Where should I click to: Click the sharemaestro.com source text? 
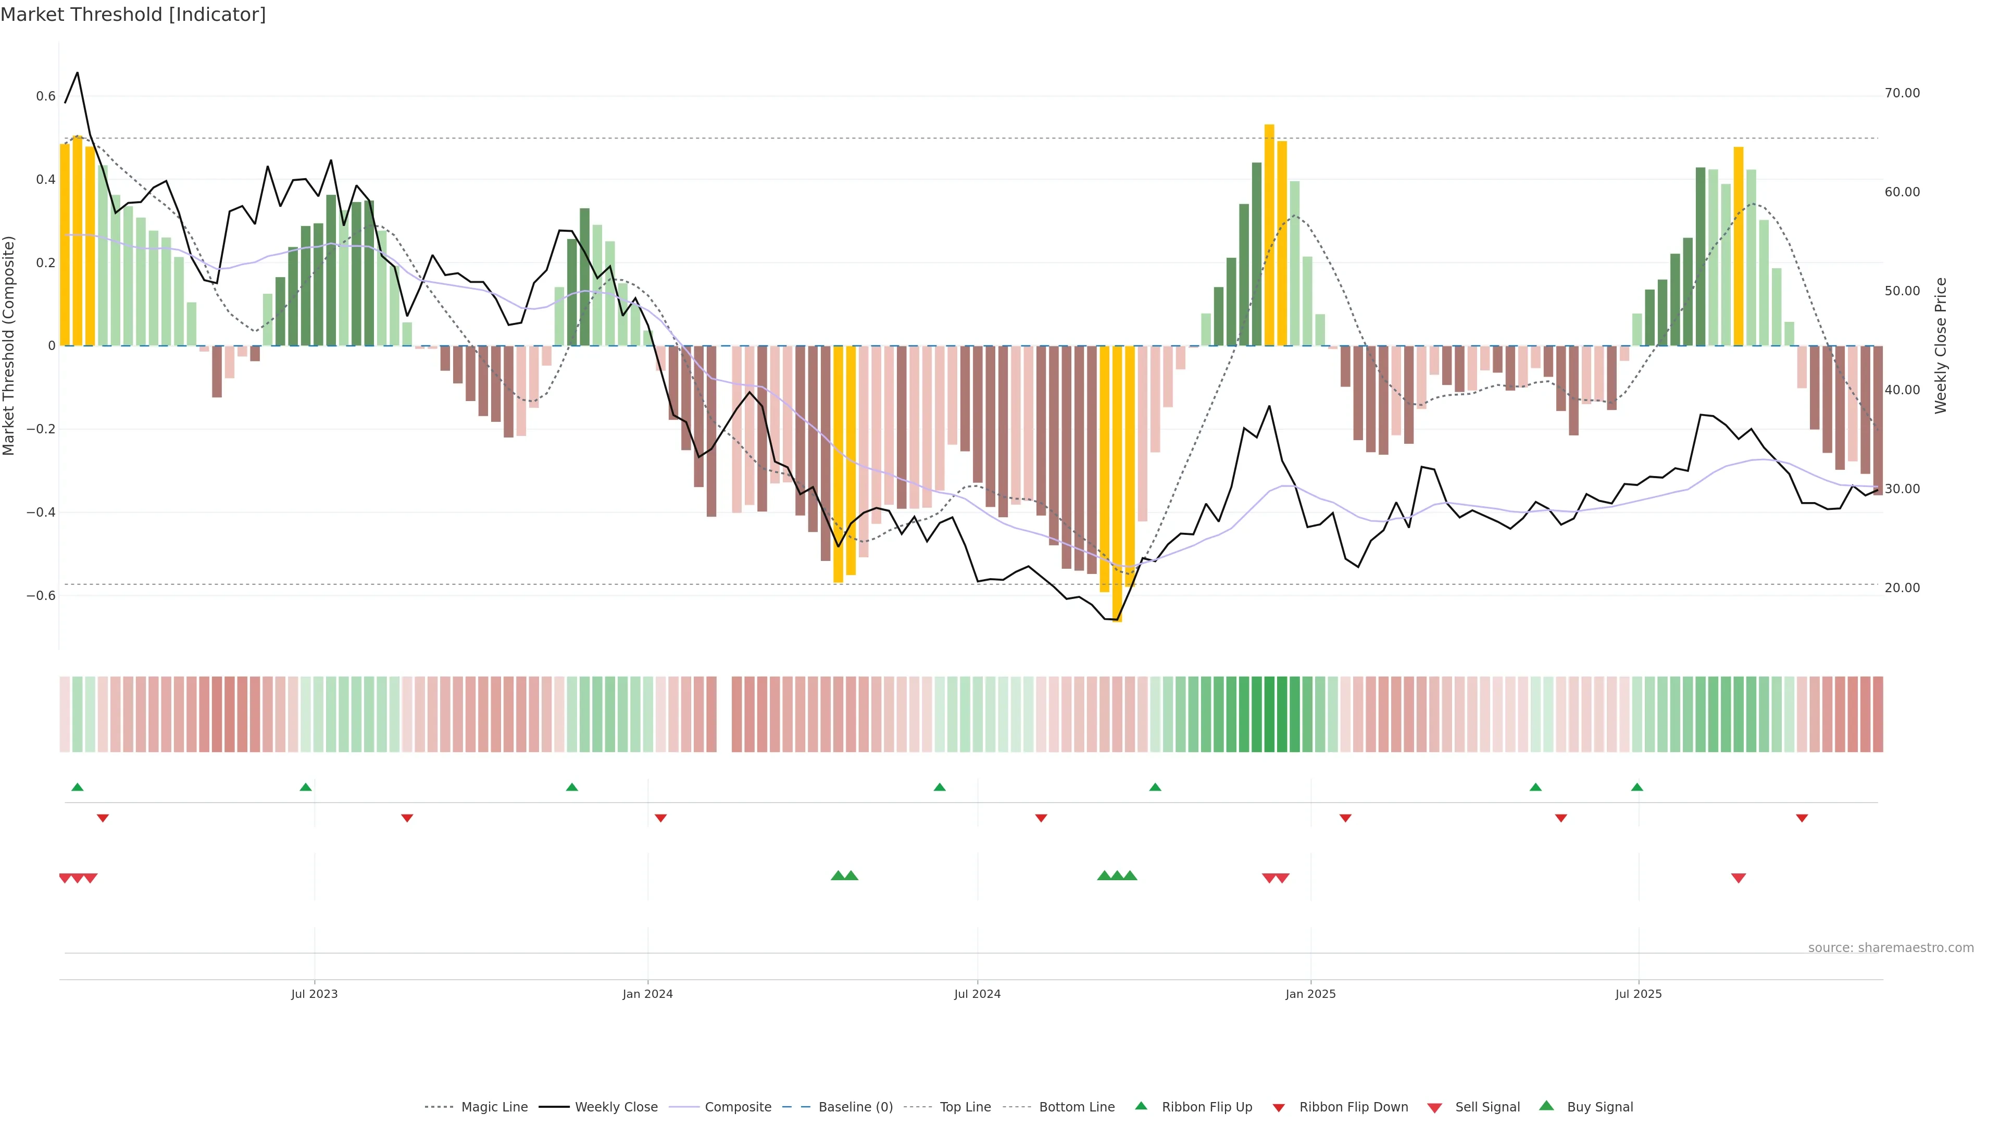pos(1891,947)
